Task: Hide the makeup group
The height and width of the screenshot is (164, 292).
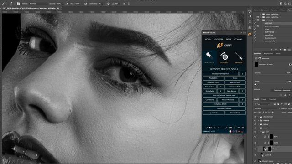Action: point(255,120)
